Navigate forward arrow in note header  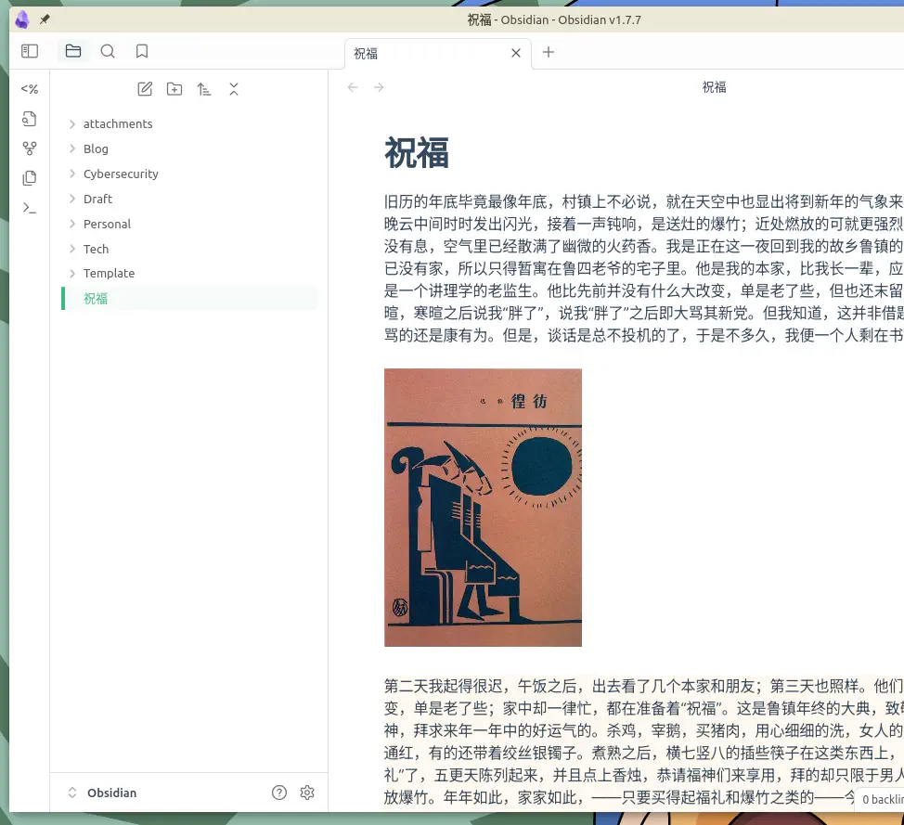[379, 87]
